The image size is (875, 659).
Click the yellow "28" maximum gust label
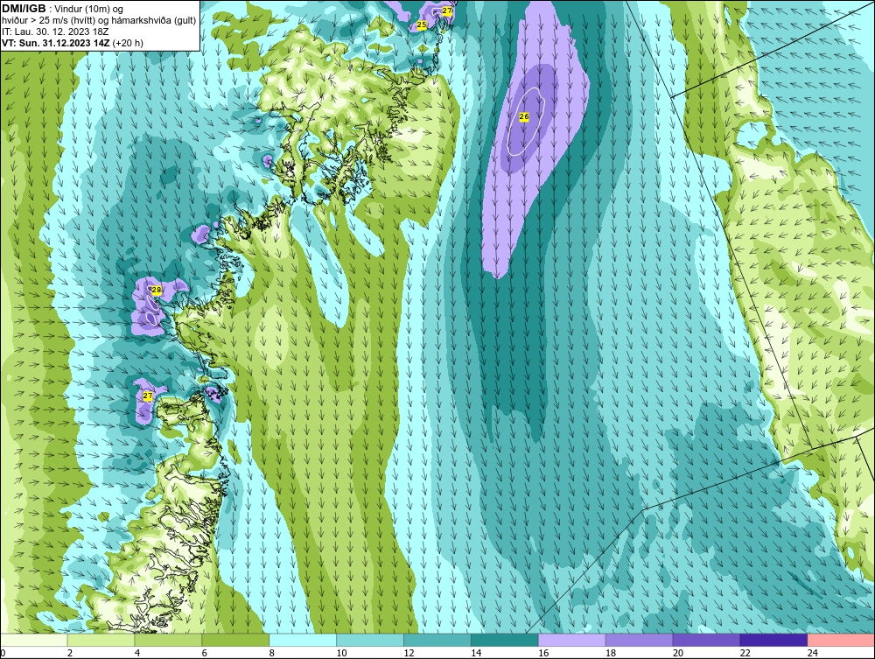point(157,290)
